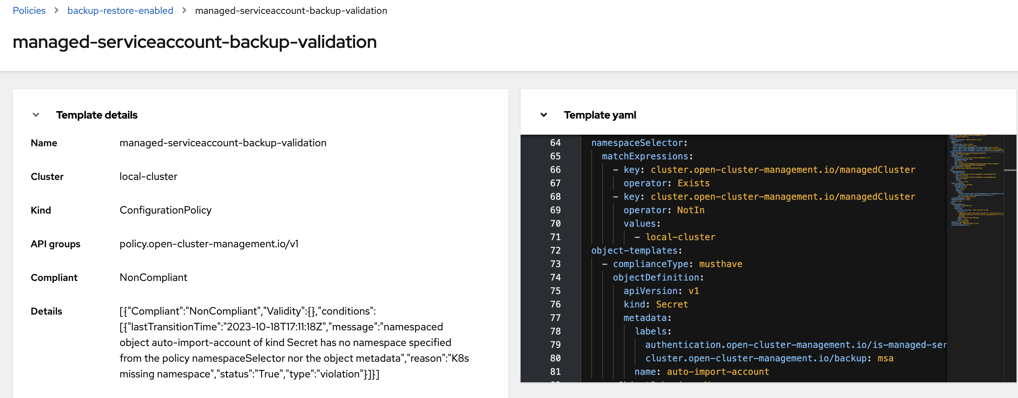Go to backup-restore-enabled breadcrumb link

pos(120,11)
